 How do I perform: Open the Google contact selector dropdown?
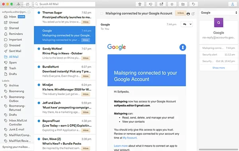pos(219,13)
